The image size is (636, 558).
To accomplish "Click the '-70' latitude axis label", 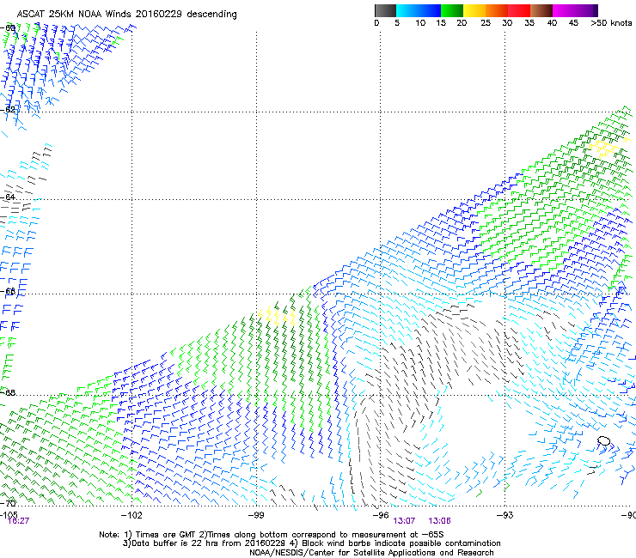I will coord(8,503).
